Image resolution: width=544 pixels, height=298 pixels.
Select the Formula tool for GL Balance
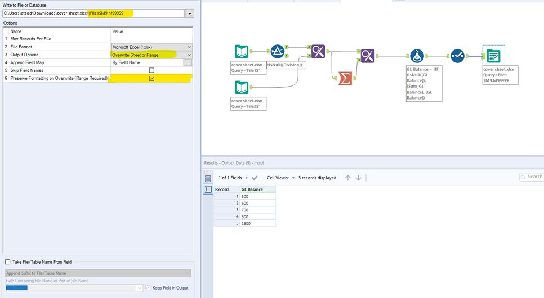click(x=417, y=56)
